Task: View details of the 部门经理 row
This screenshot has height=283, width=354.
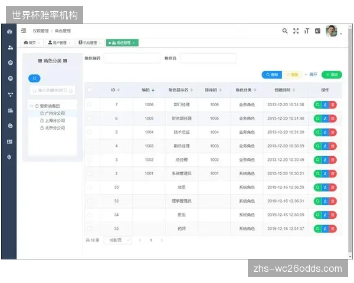Action: tap(317, 105)
